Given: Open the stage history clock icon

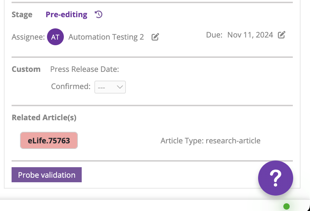Looking at the screenshot, I should click(99, 14).
